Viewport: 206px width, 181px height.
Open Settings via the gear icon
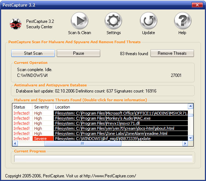coord(113,21)
